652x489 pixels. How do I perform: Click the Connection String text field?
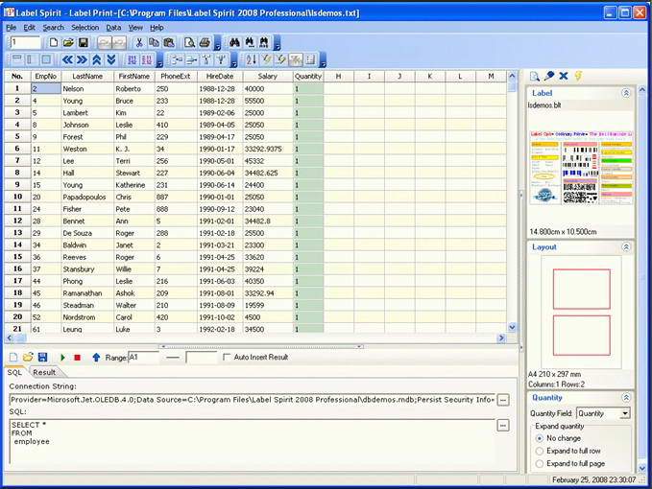[252, 400]
